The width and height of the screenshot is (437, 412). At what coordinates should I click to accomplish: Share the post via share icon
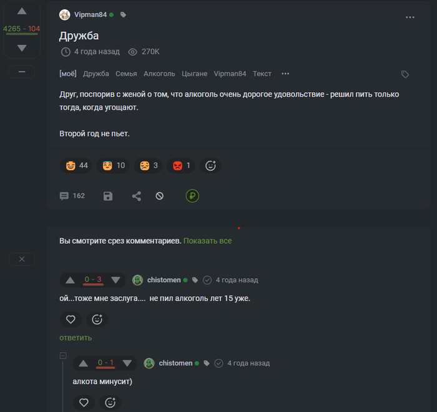(x=137, y=196)
